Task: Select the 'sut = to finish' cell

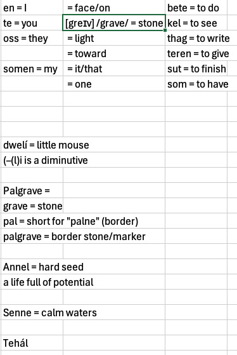Action: pyautogui.click(x=196, y=69)
